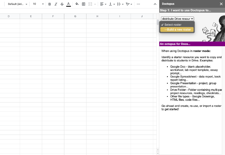This screenshot has height=155, width=225.
Task: Open vertical align menu
Action: [112, 4]
